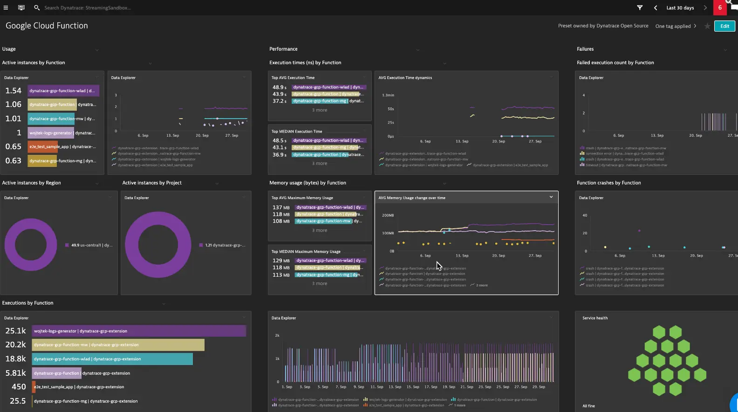Open the Last 30 days timeframe selector
Screen dimensions: 738x412
tap(680, 7)
